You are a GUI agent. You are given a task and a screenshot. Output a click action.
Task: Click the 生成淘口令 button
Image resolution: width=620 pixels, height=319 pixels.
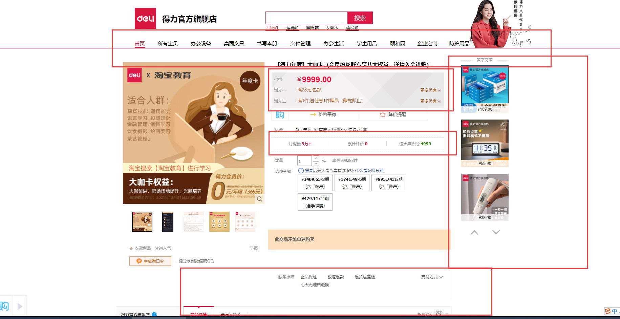150,261
